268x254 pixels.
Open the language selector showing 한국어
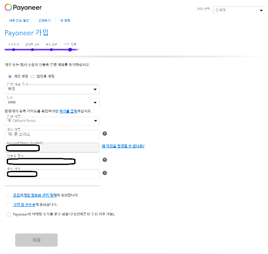pyautogui.click(x=239, y=10)
